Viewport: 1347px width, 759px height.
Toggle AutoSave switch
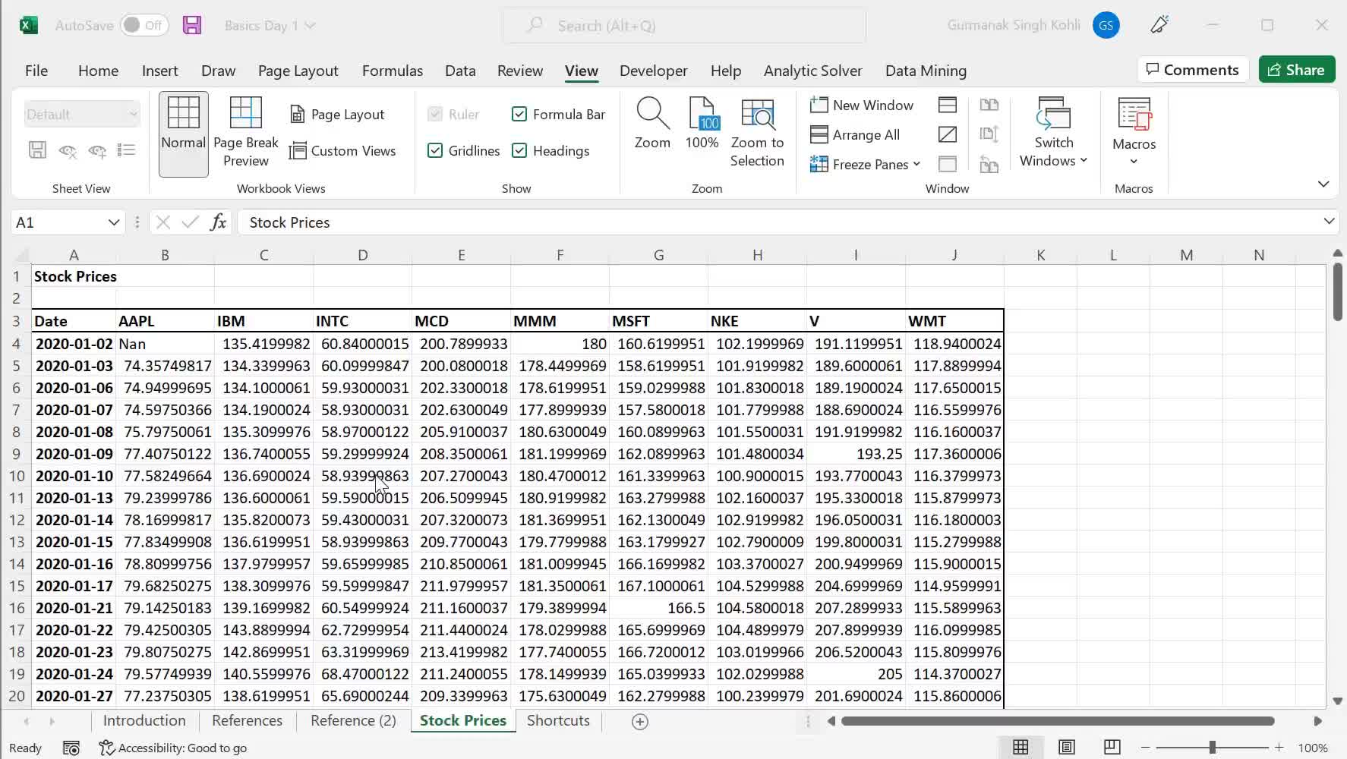coord(144,25)
